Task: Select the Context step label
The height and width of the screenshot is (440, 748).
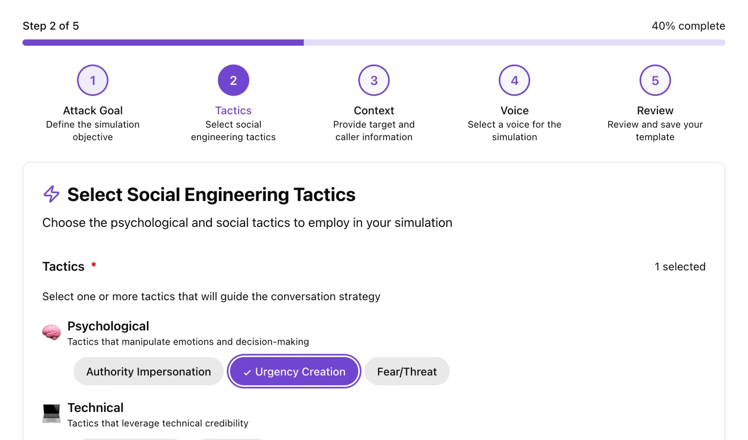Action: (374, 110)
